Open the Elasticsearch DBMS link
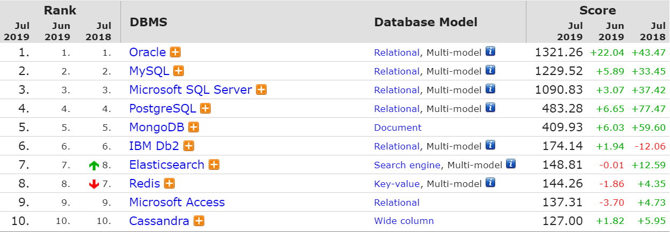Screen dimensions: 670x232 click(x=167, y=164)
